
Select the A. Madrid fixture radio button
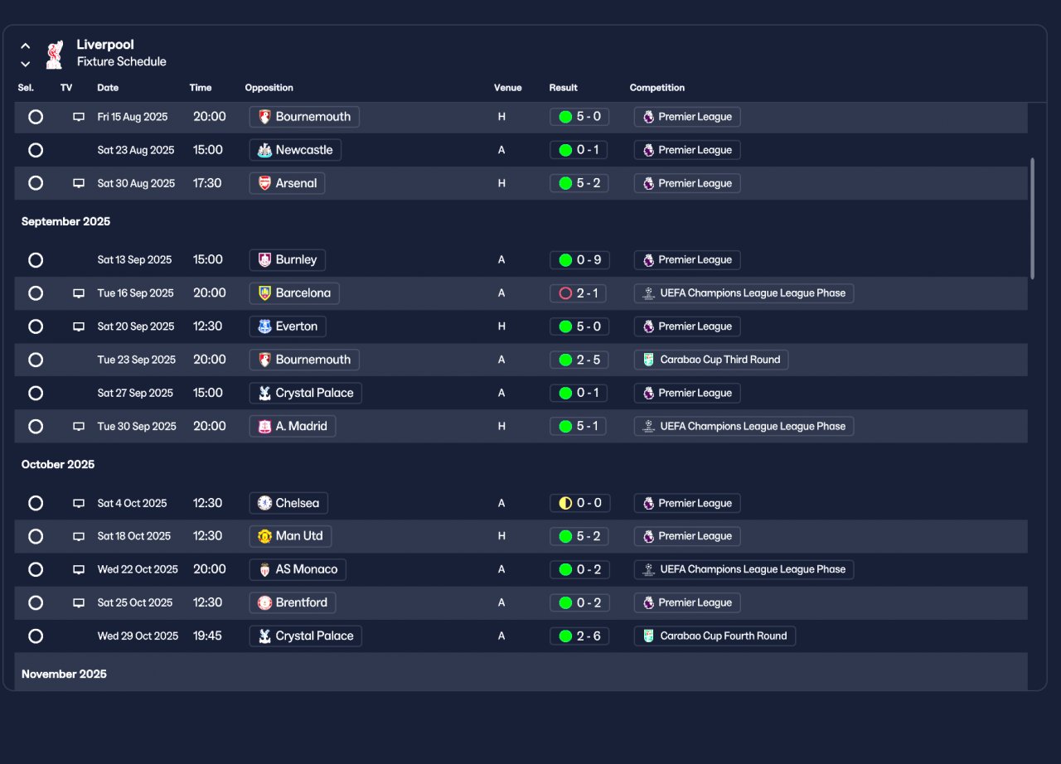(x=36, y=426)
